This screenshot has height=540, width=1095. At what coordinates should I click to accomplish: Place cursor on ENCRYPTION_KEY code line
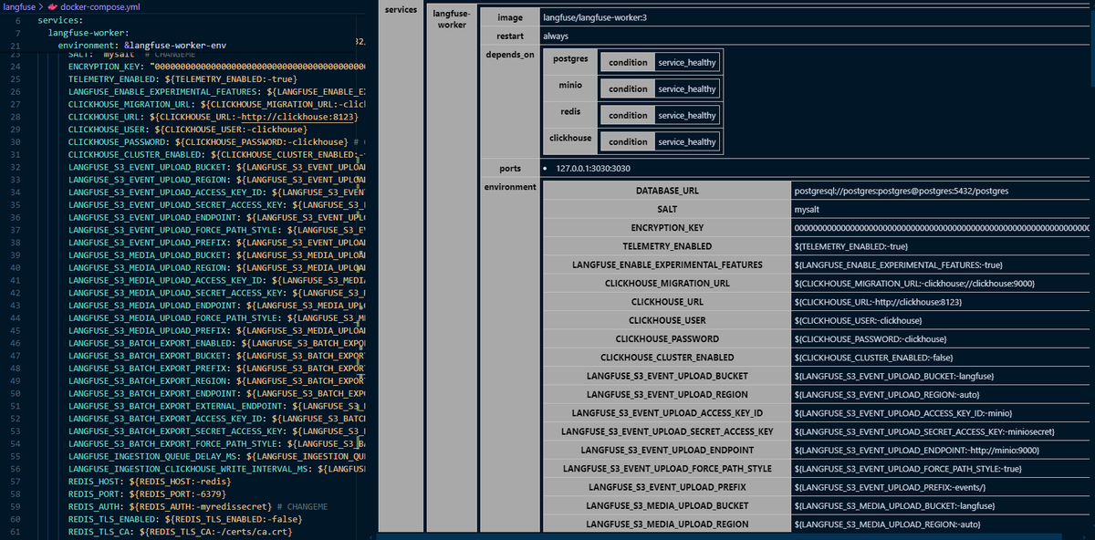(216, 67)
